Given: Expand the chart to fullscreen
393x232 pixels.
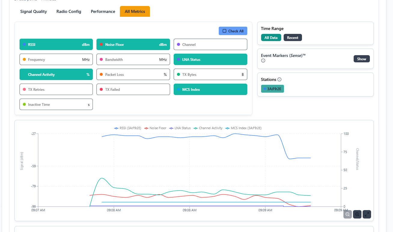Looking at the screenshot, I should pos(367,214).
